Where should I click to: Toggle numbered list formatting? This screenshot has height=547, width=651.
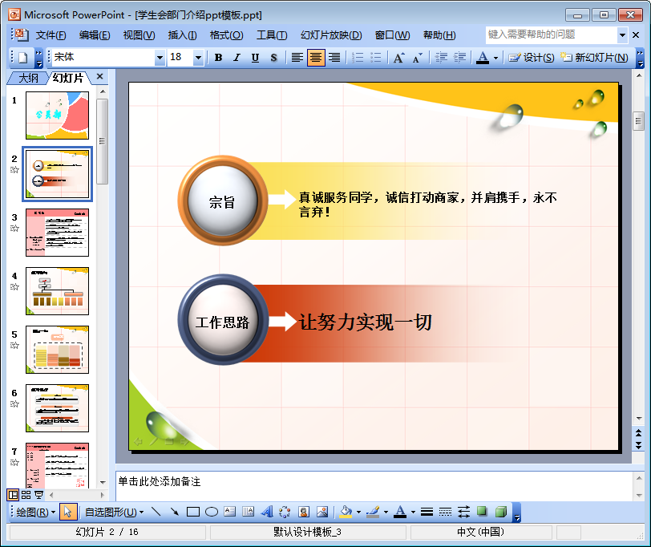pyautogui.click(x=358, y=57)
